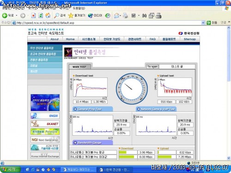Image resolution: width=231 pixels, height=173 pixels.
Task: Click the History toolbar icon
Action: click(108, 16)
